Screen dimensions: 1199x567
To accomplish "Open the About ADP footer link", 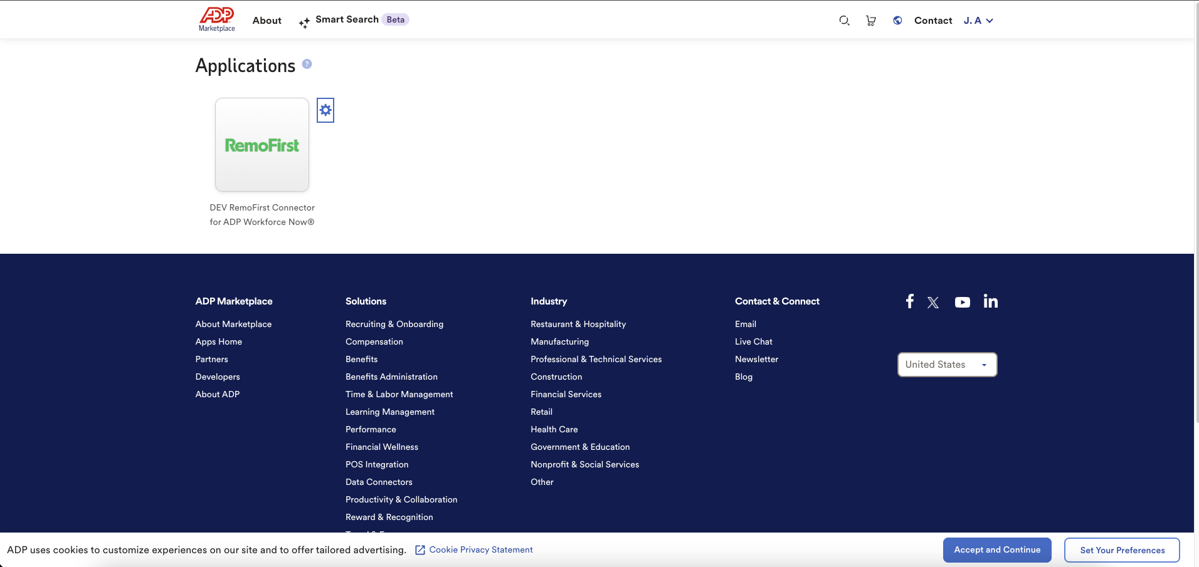I will click(217, 394).
